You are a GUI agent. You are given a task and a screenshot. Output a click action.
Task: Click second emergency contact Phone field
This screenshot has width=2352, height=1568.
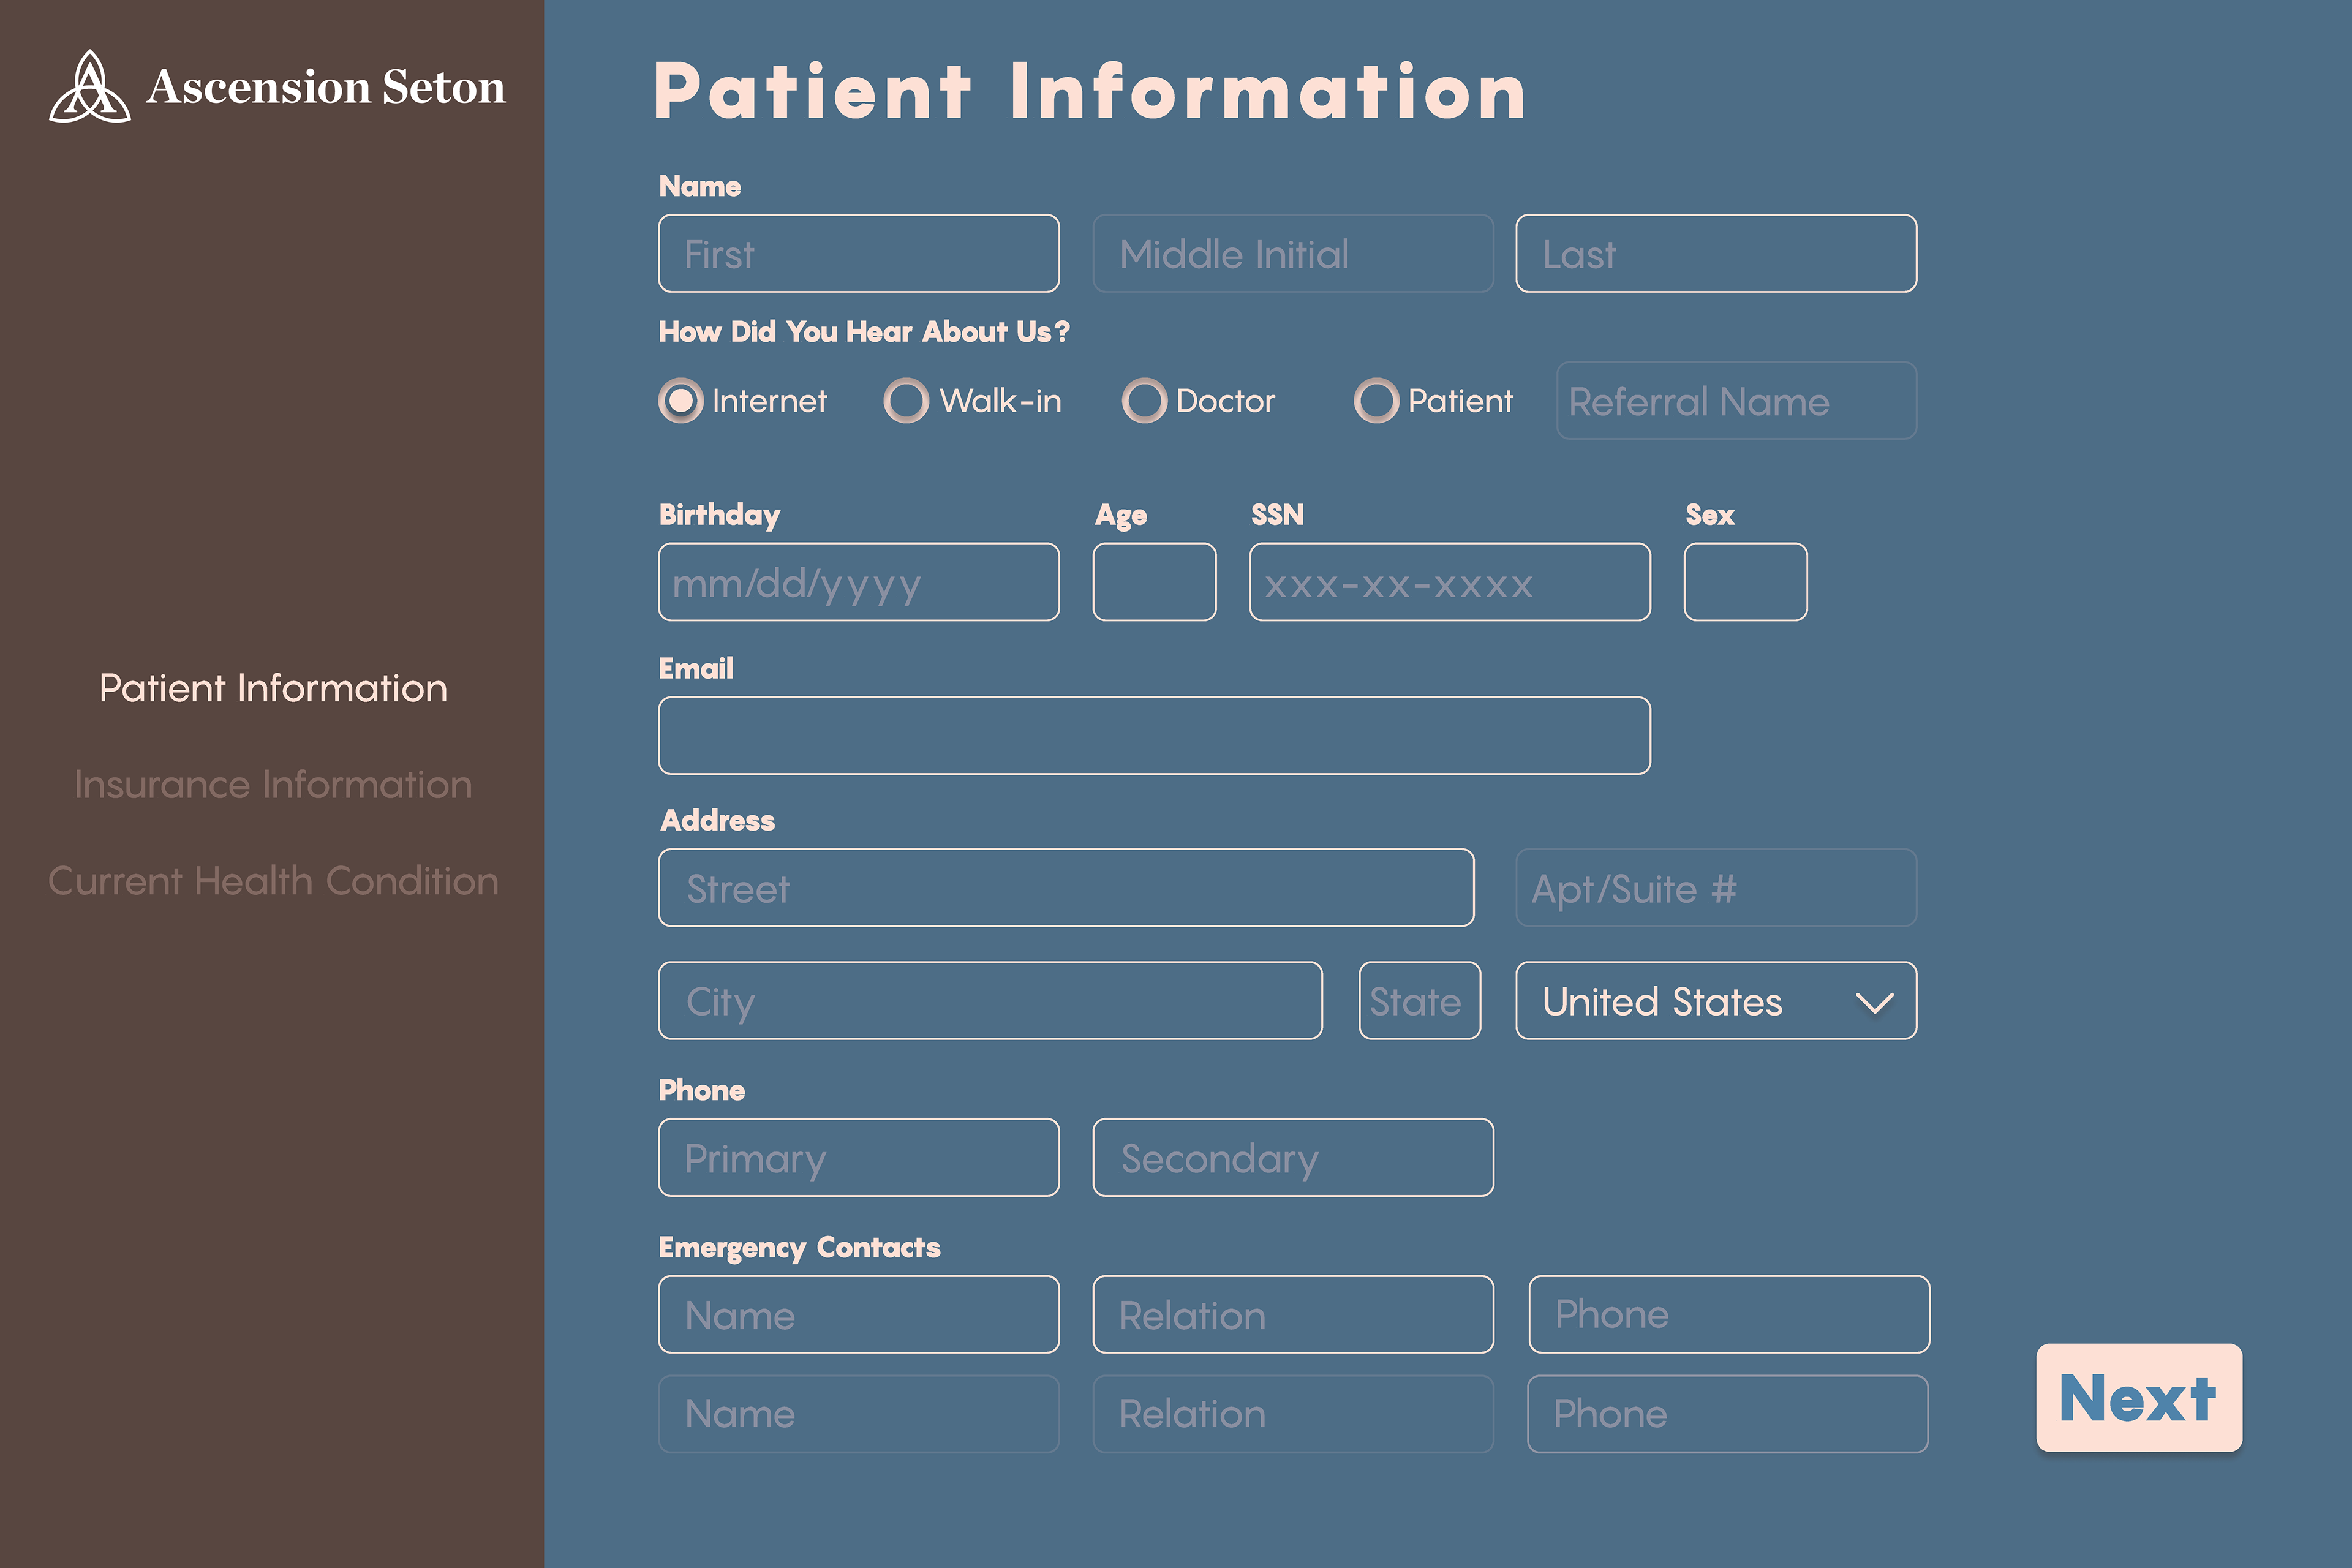[x=1728, y=1414]
